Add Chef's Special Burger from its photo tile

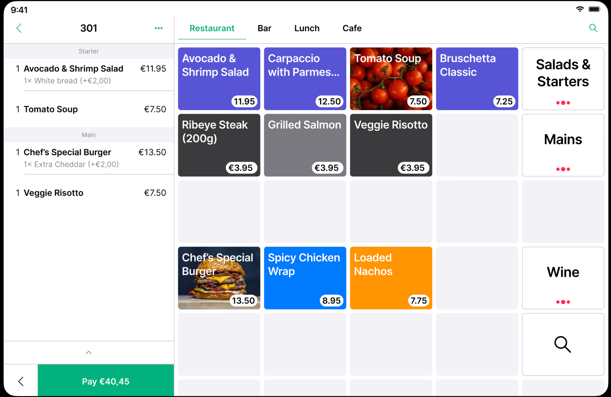point(219,278)
